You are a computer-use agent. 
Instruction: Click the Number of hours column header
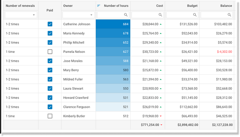(113, 6)
